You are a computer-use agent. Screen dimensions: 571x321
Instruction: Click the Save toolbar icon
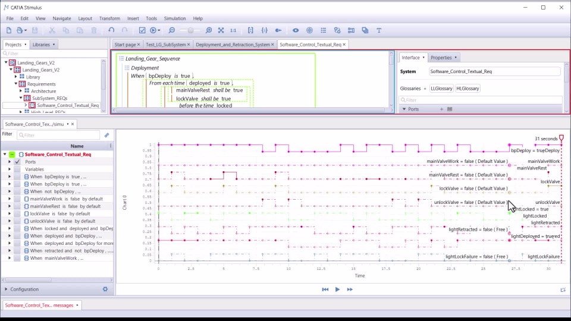click(35, 30)
